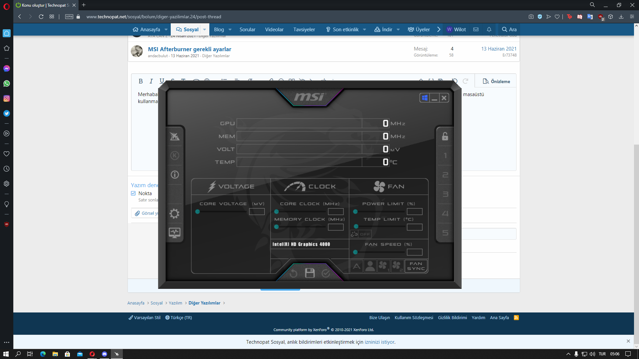Toggle the Nokta checkbox
Screen dimensions: 639x359
(133, 193)
